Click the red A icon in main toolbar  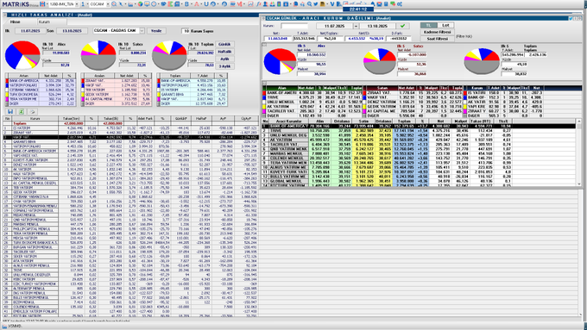click(x=197, y=4)
